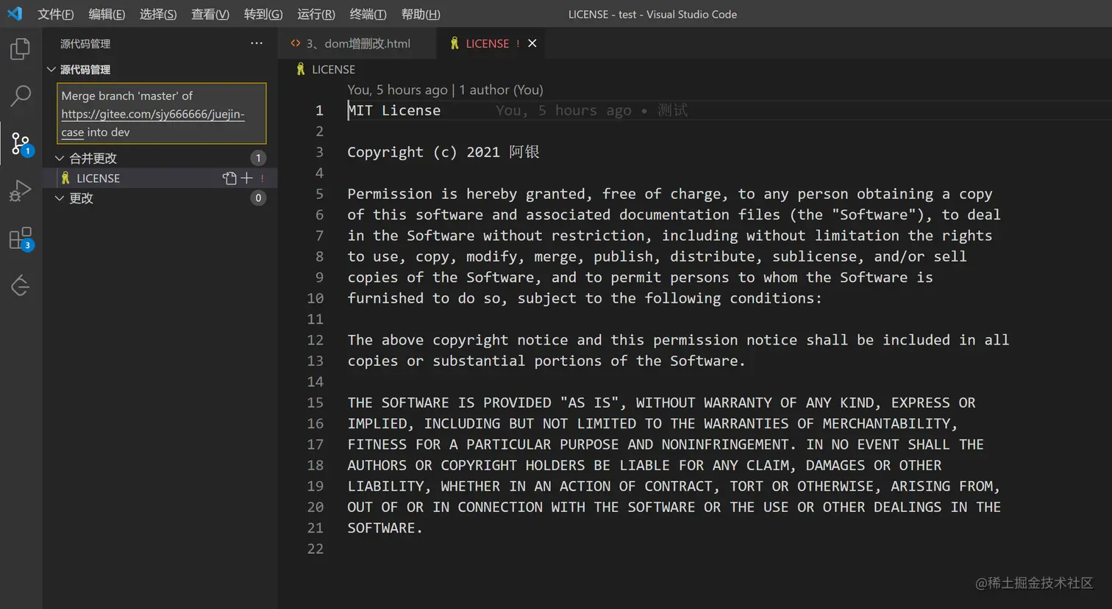1112x609 pixels.
Task: Open the 编辑(E) menu
Action: (107, 14)
